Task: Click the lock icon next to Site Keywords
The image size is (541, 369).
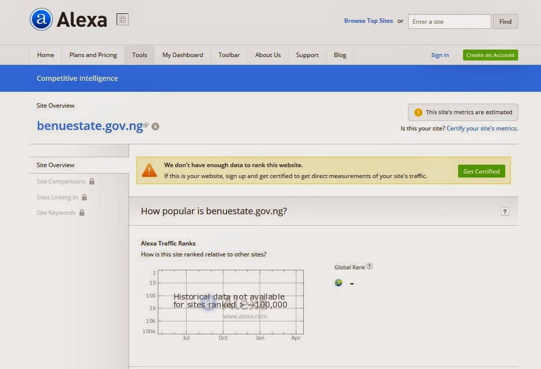Action: point(82,212)
